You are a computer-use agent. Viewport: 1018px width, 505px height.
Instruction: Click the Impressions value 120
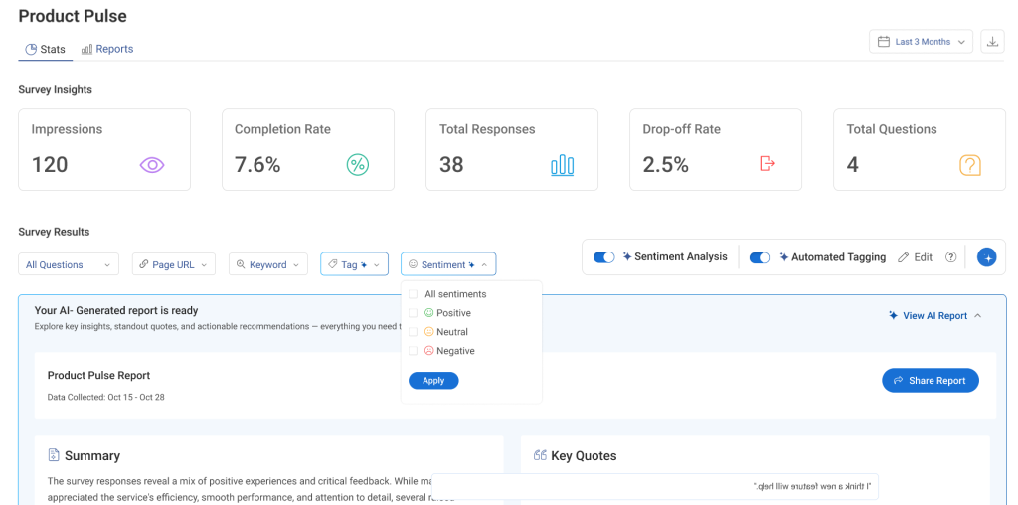50,165
